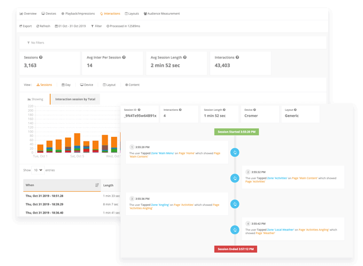This screenshot has width=363, height=266.
Task: Switch the view to Device
Action: 86,85
